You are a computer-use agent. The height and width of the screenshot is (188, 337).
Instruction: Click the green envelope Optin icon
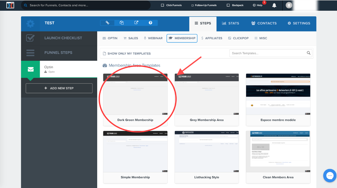pos(31,69)
